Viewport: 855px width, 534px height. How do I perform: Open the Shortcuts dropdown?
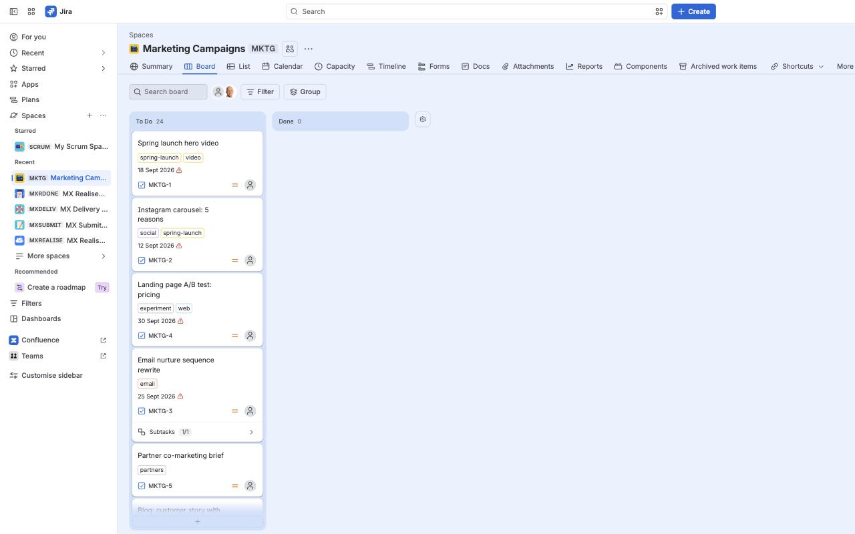click(797, 66)
